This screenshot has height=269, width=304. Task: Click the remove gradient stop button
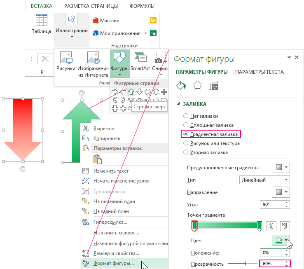coord(285,226)
